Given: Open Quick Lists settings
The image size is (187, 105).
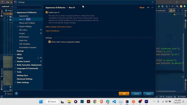Looking at the screenshot, I should coord(23,40).
